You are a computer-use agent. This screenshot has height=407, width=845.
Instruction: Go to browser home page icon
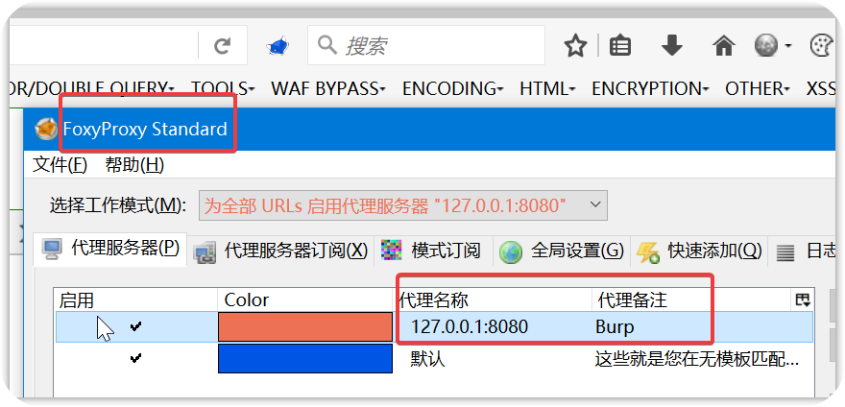click(x=723, y=46)
